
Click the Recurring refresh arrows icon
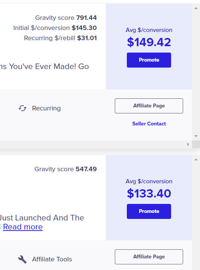[23, 108]
